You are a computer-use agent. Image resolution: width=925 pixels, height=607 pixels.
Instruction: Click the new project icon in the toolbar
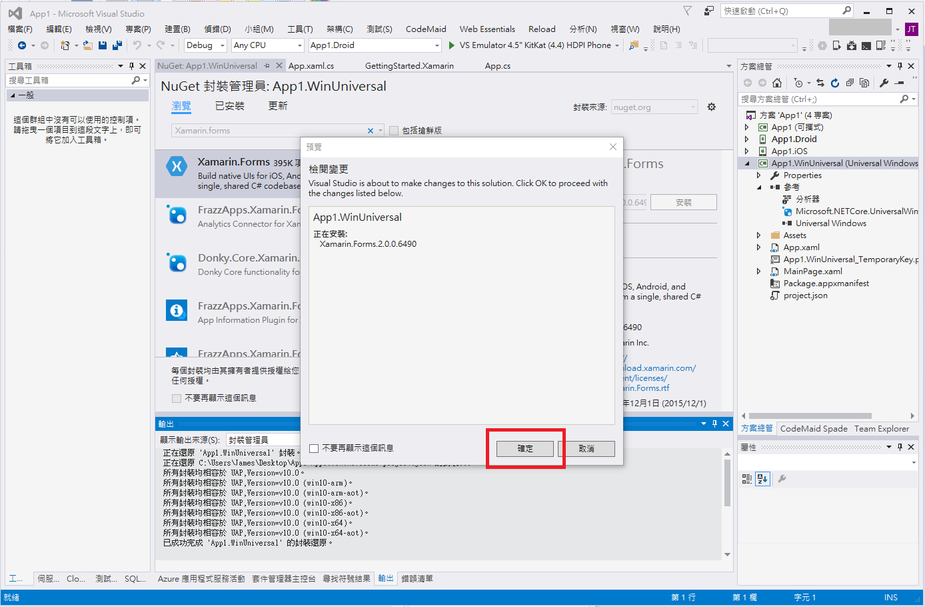click(x=65, y=45)
